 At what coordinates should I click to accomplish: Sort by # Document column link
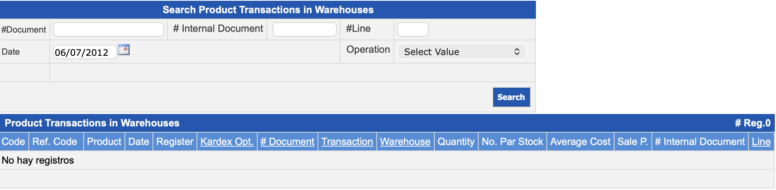(x=287, y=142)
